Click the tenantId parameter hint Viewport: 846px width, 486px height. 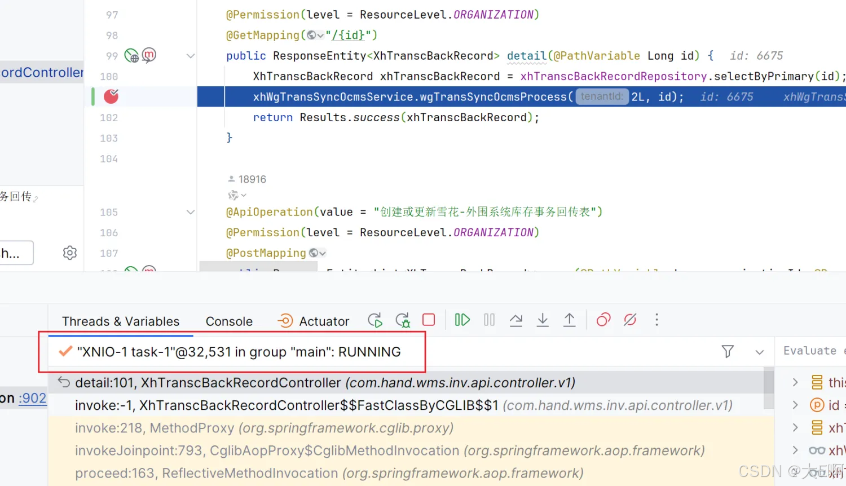[x=602, y=96]
